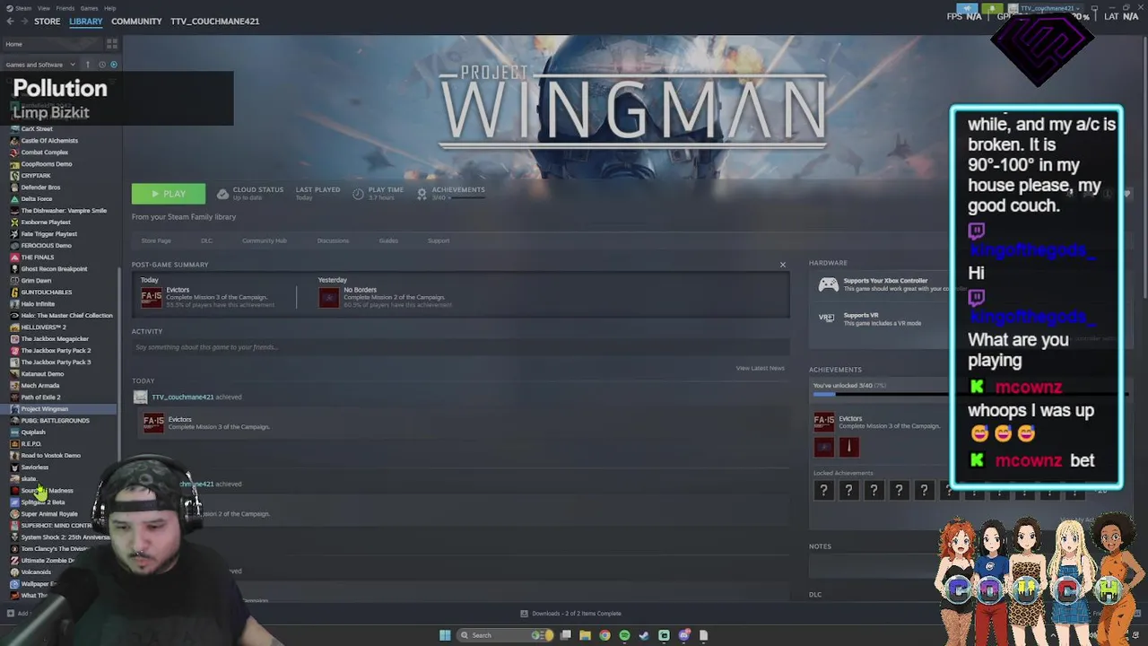Select The Jackbox Party Pack 3
The image size is (1148, 646).
tap(56, 362)
